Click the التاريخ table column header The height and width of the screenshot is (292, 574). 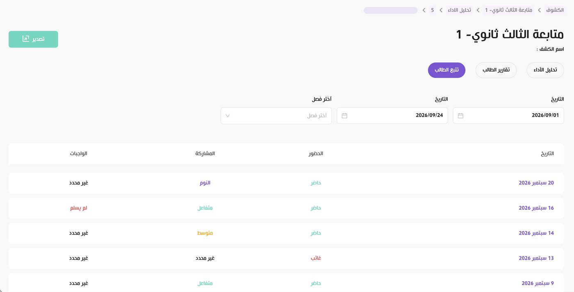click(547, 154)
